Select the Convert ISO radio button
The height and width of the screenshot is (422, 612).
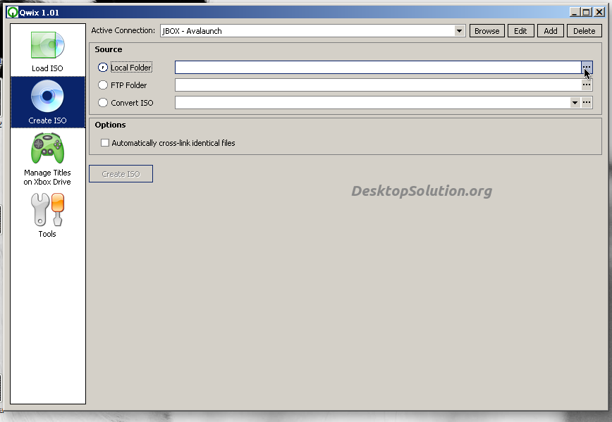(x=103, y=103)
